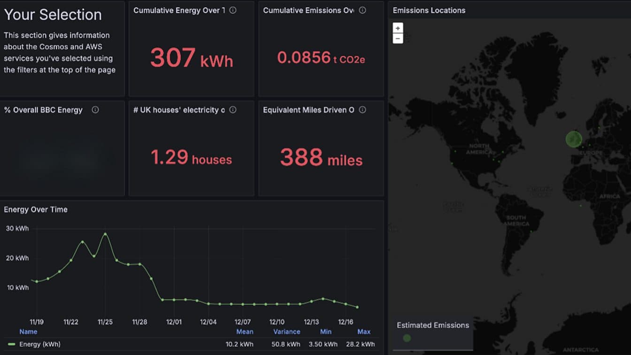Zoom out on the Emissions Locations map
This screenshot has width=631, height=355.
(398, 38)
